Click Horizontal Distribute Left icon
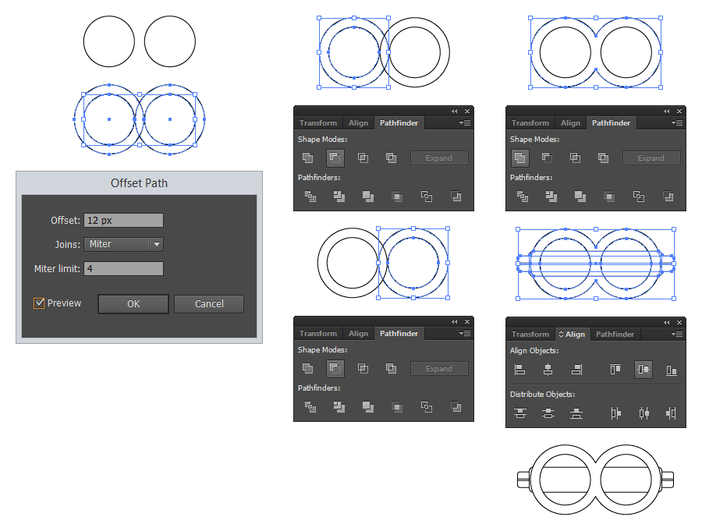 pyautogui.click(x=615, y=412)
